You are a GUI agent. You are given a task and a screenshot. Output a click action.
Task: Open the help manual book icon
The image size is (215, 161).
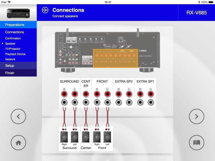pos(197,143)
